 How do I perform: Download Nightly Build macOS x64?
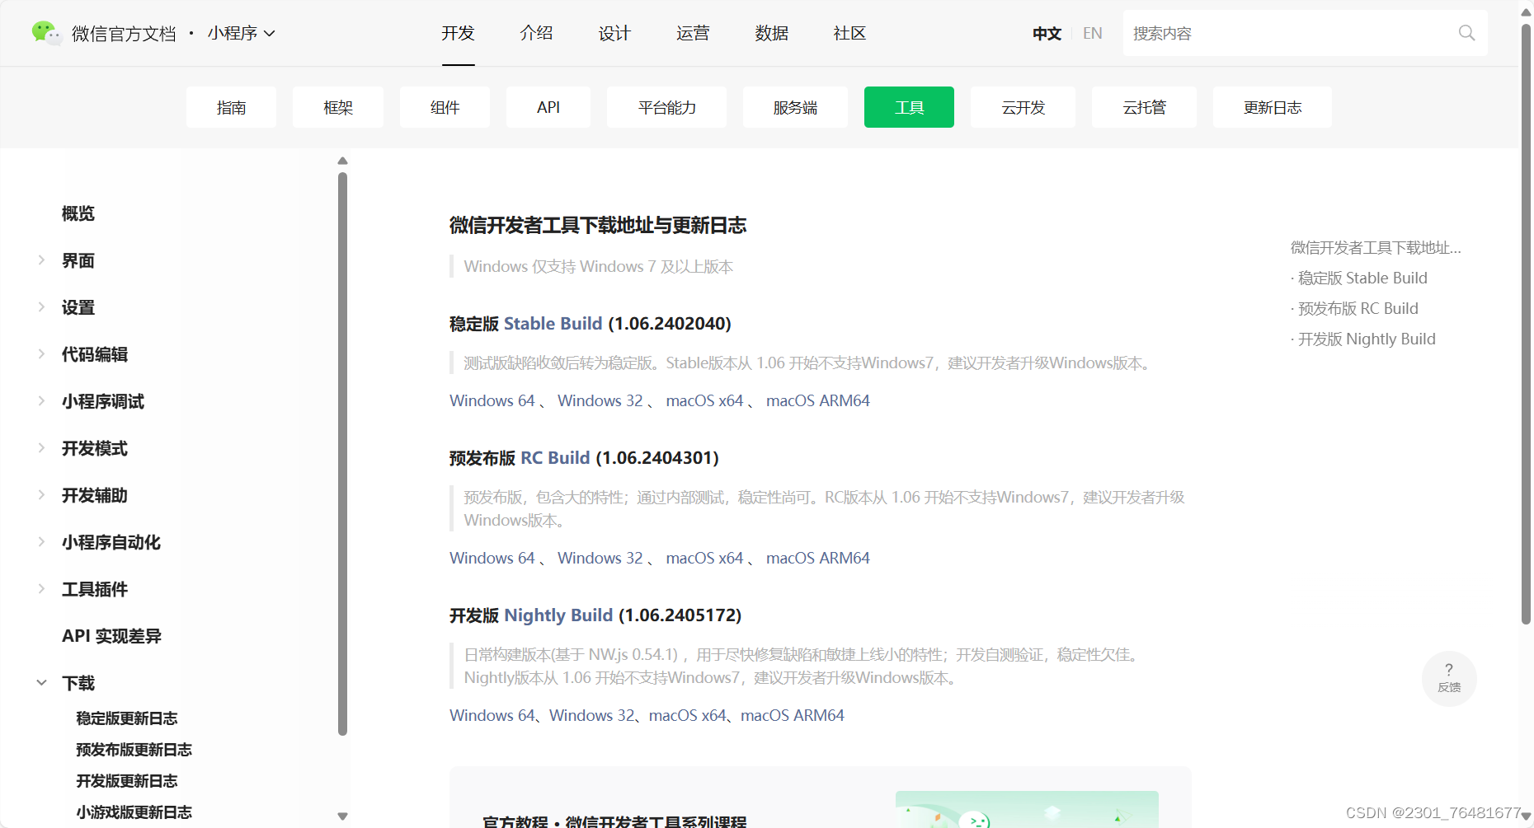(x=688, y=715)
